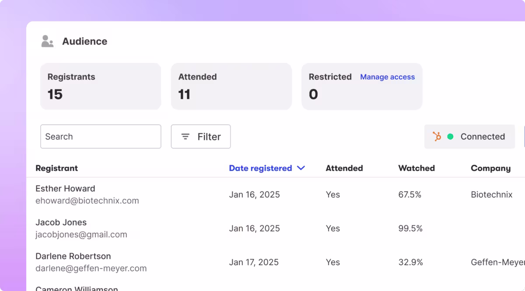Open registrant Jacob Jones
The height and width of the screenshot is (291, 525).
click(61, 222)
